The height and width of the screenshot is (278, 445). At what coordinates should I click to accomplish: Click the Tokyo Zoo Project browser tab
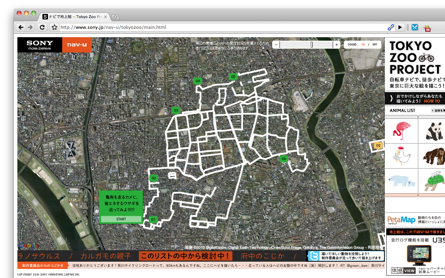[x=75, y=17]
